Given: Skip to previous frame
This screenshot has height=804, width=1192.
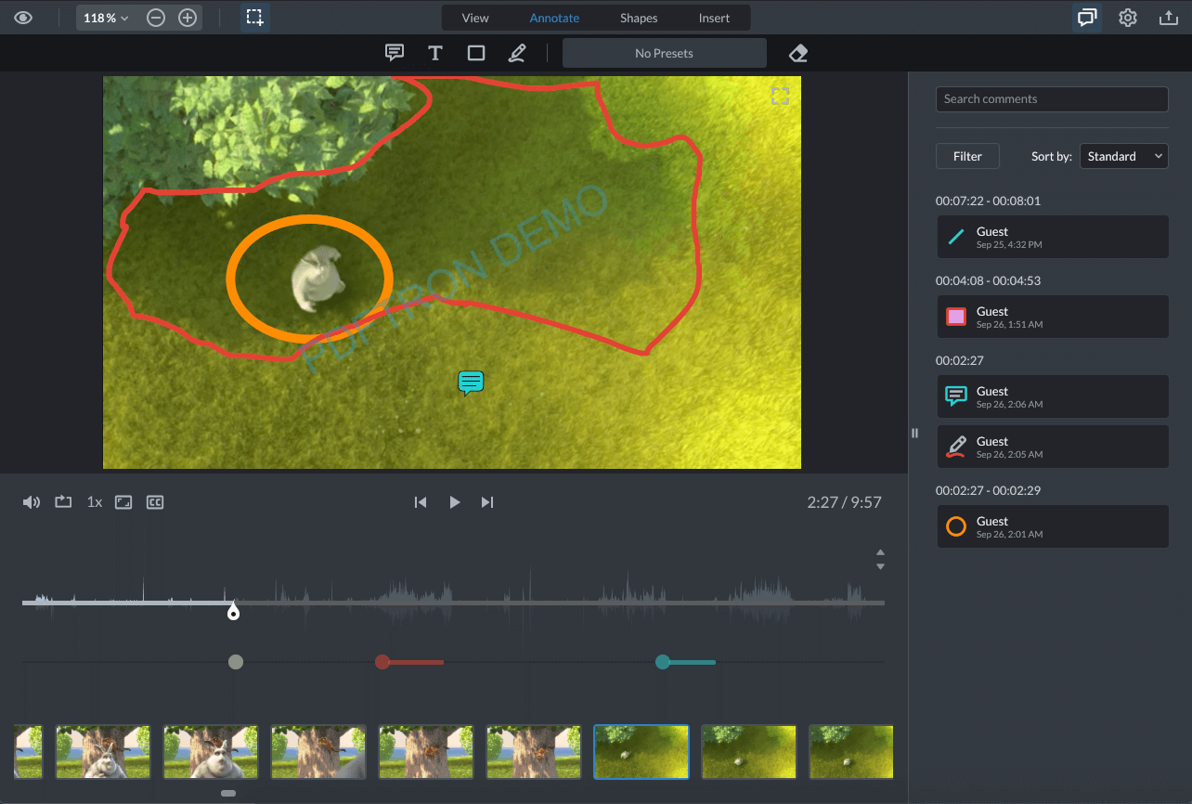Looking at the screenshot, I should pos(421,502).
